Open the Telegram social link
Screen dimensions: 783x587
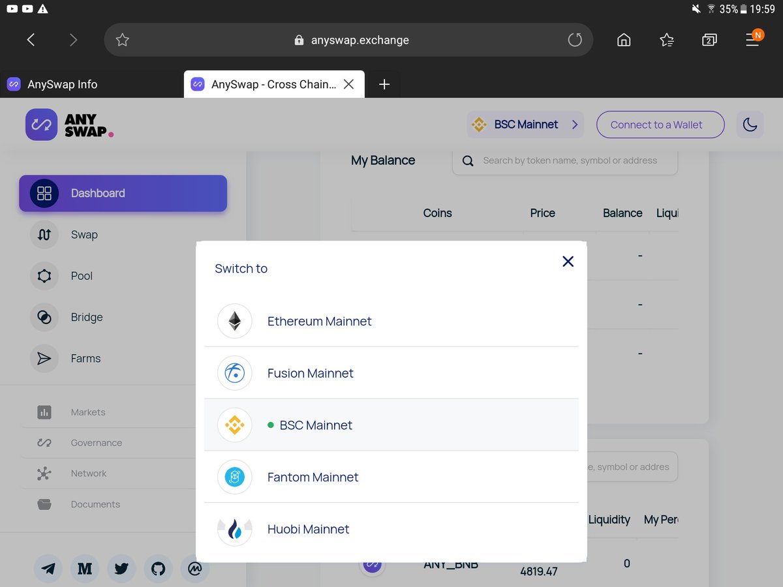tap(48, 569)
